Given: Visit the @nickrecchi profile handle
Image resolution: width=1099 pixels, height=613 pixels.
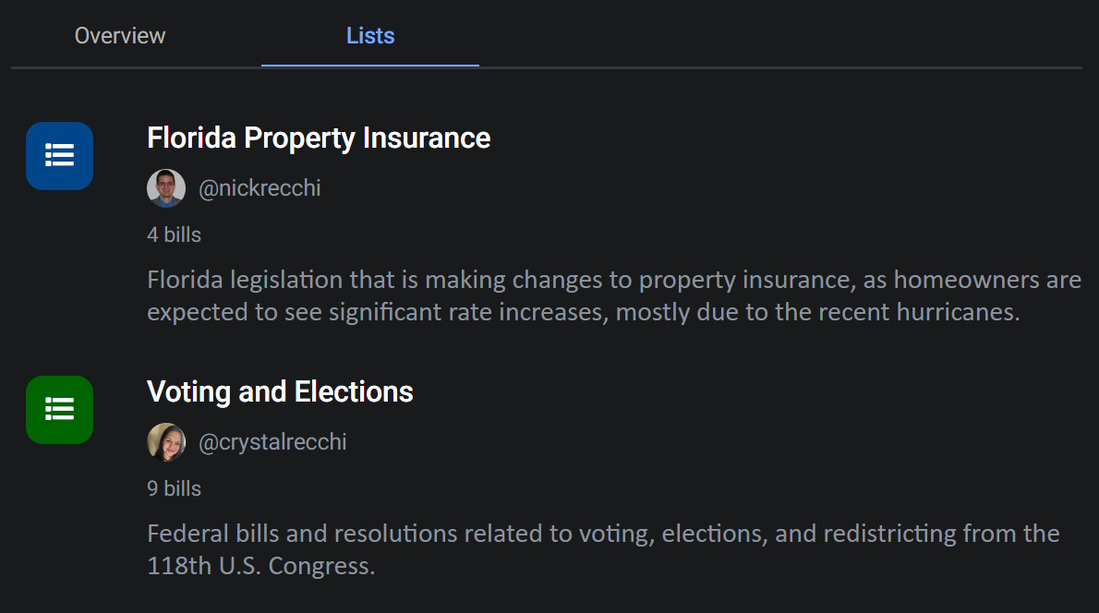Looking at the screenshot, I should click(260, 188).
